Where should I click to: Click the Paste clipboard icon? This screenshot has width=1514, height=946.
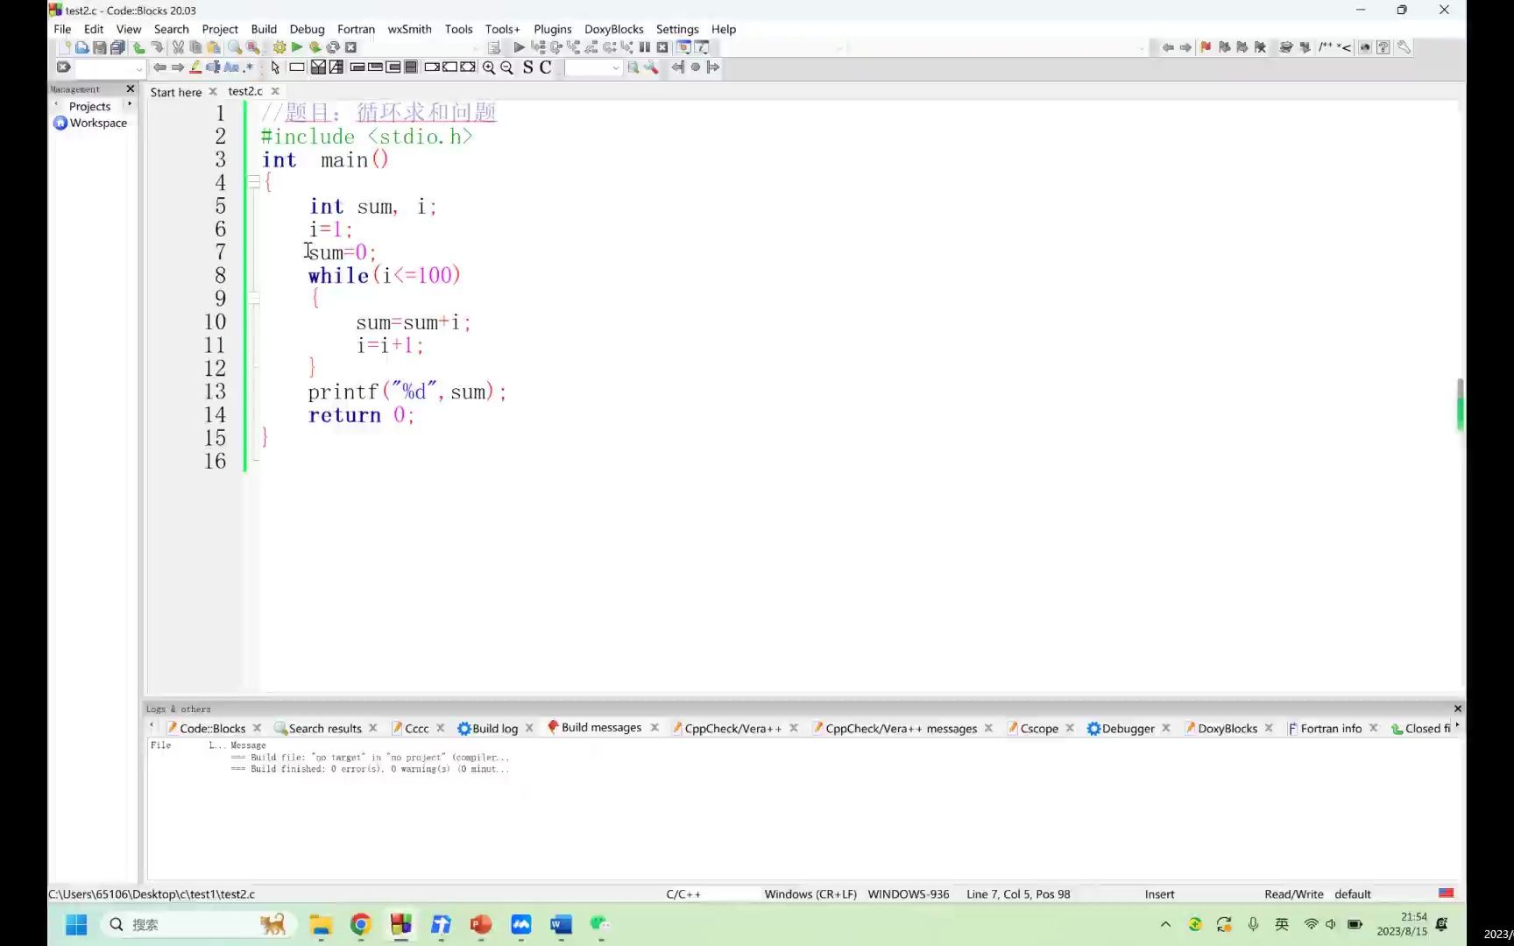coord(213,47)
